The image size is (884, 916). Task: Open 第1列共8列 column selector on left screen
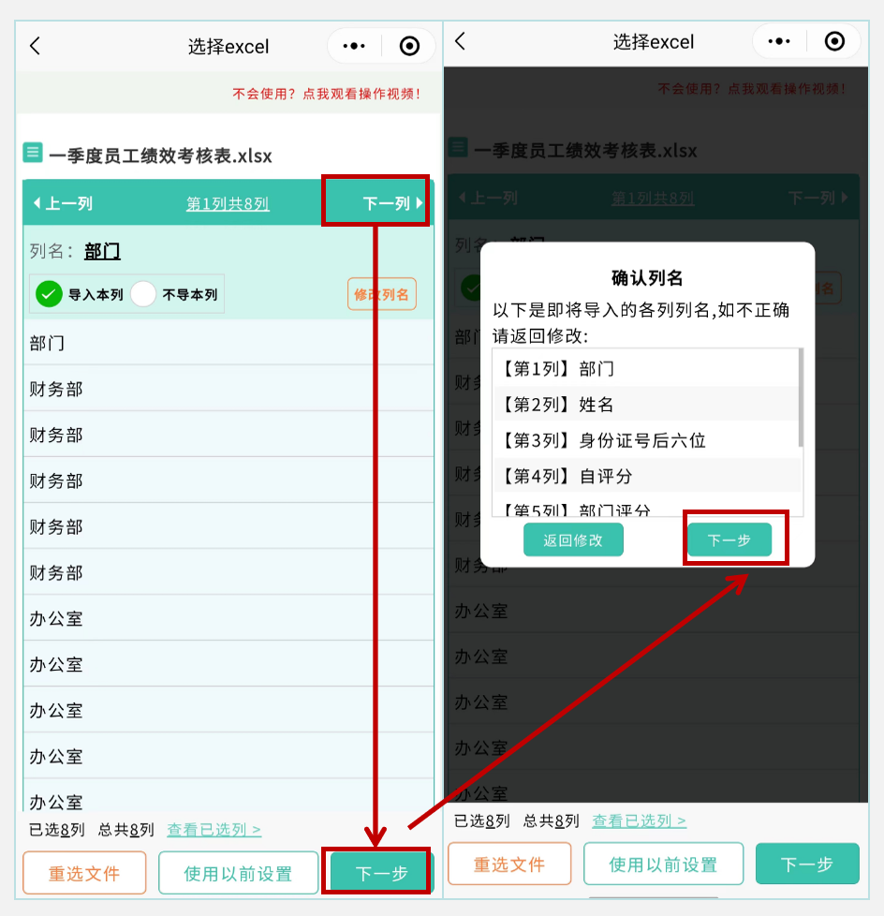click(x=228, y=204)
